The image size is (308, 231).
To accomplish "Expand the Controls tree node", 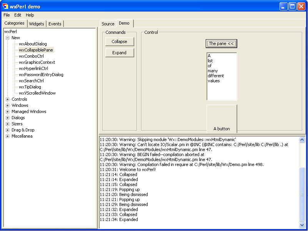I will click(x=8, y=99).
